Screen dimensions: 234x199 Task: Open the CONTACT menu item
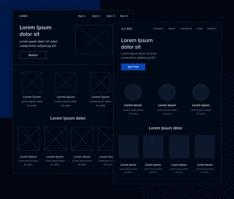[212, 29]
